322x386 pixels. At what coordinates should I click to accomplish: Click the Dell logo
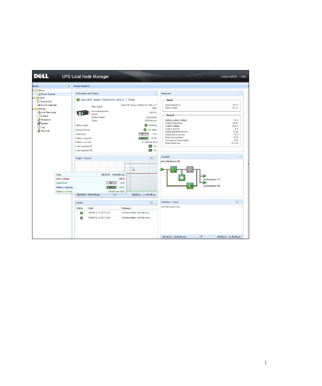coord(41,76)
